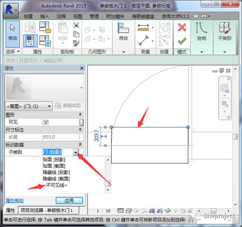Open the 创建 ribbon tab

(x=28, y=16)
